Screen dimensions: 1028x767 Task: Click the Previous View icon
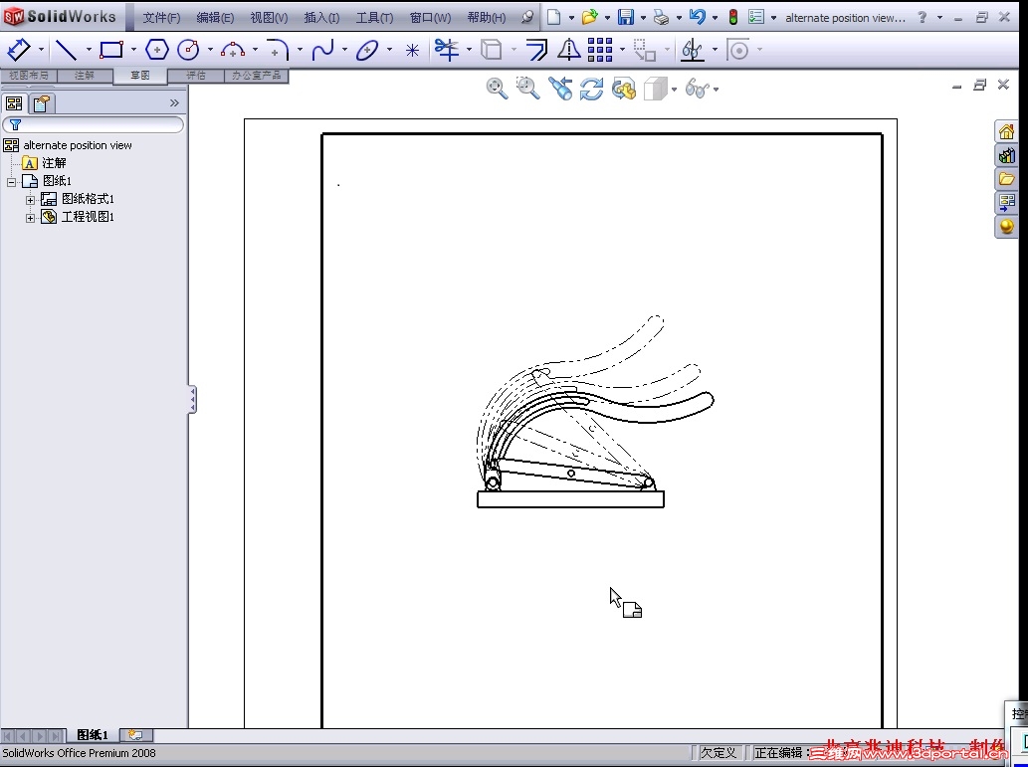[560, 89]
